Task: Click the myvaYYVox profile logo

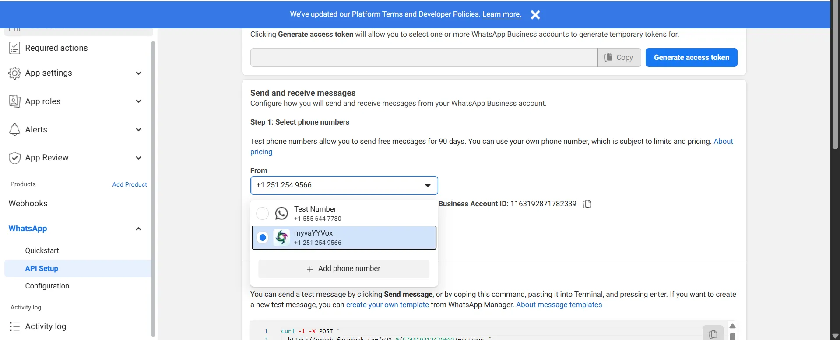Action: click(281, 237)
